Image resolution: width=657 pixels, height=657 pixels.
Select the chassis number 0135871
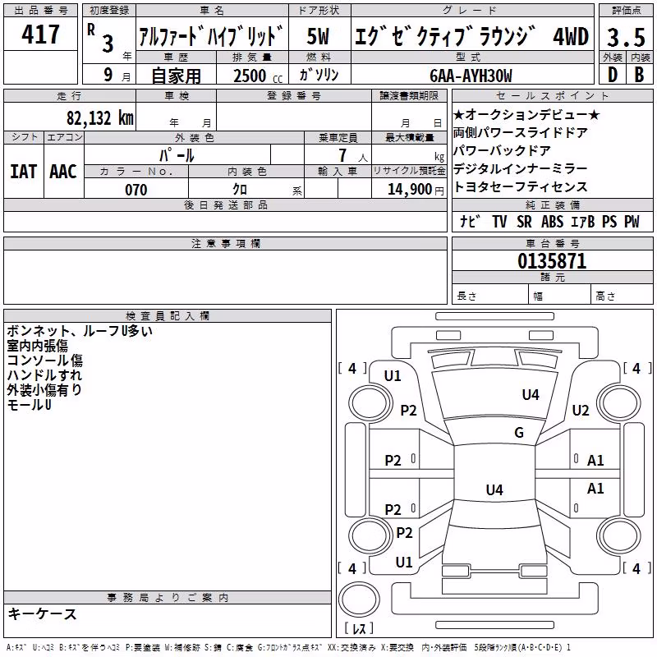tap(552, 261)
